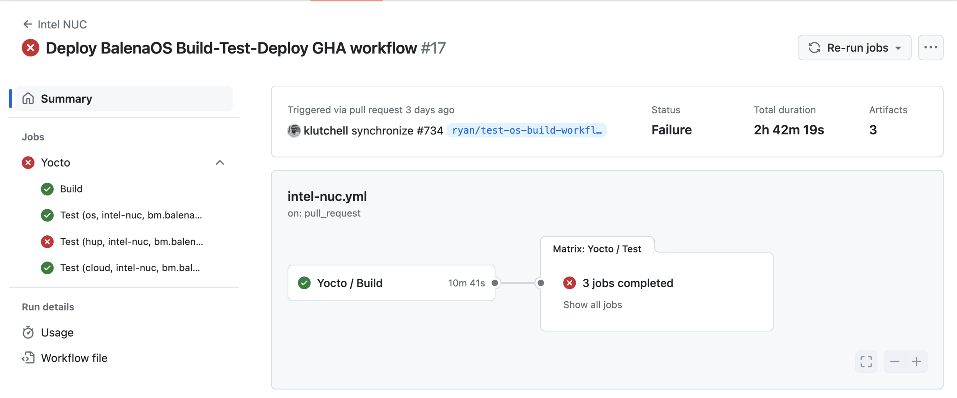This screenshot has height=398, width=957.
Task: Click the on: pull_request text
Action: click(324, 213)
